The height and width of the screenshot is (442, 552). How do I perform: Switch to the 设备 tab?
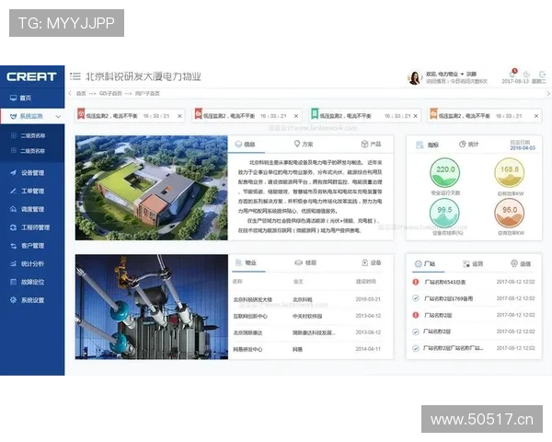pos(372,263)
